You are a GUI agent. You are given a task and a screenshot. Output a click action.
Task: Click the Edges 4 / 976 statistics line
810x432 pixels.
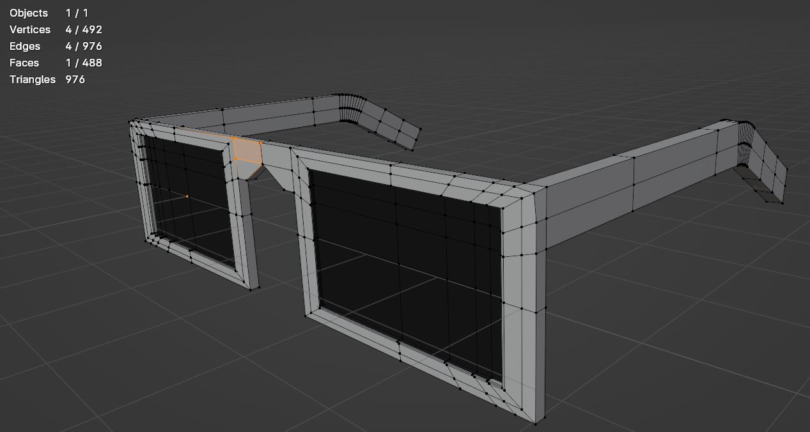point(56,46)
